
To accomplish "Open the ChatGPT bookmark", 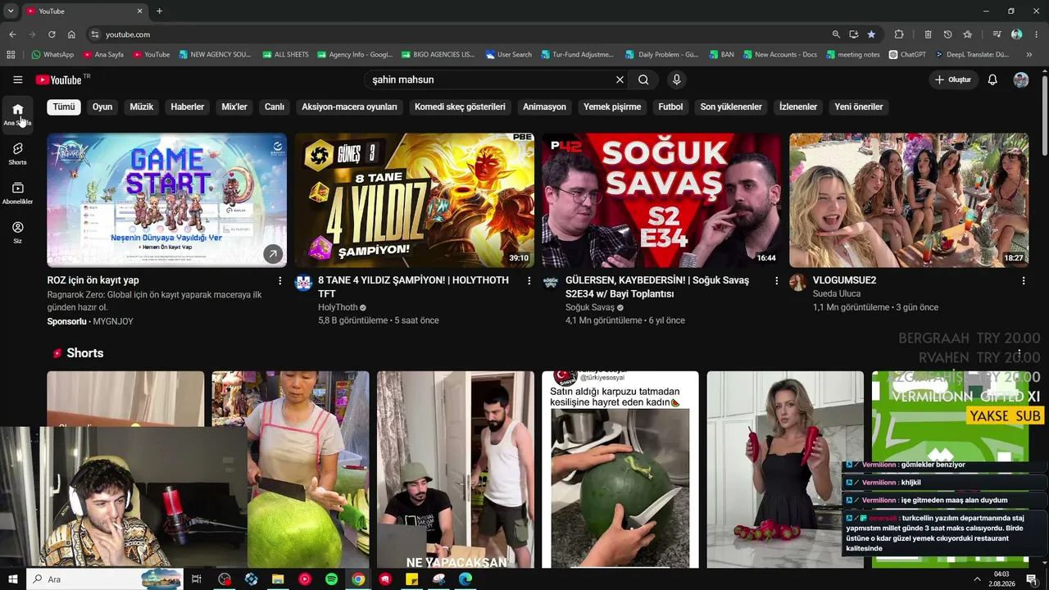I will pyautogui.click(x=907, y=55).
